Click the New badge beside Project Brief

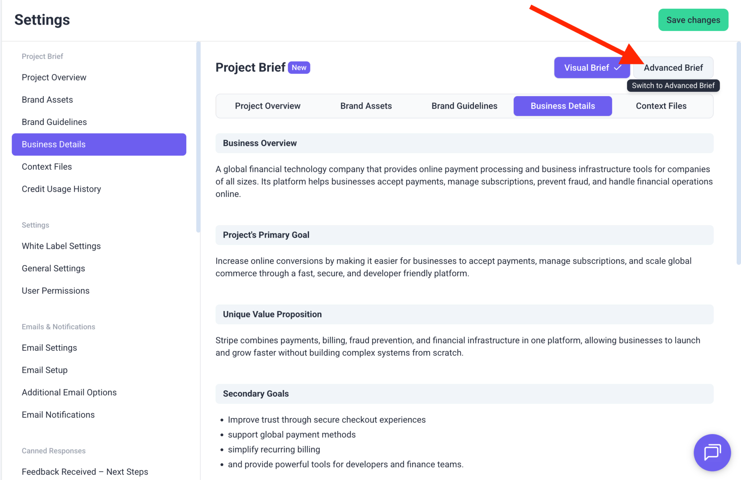299,68
